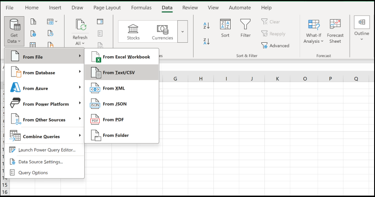Select column H header
Screen dimensions: 375x197
point(201,79)
